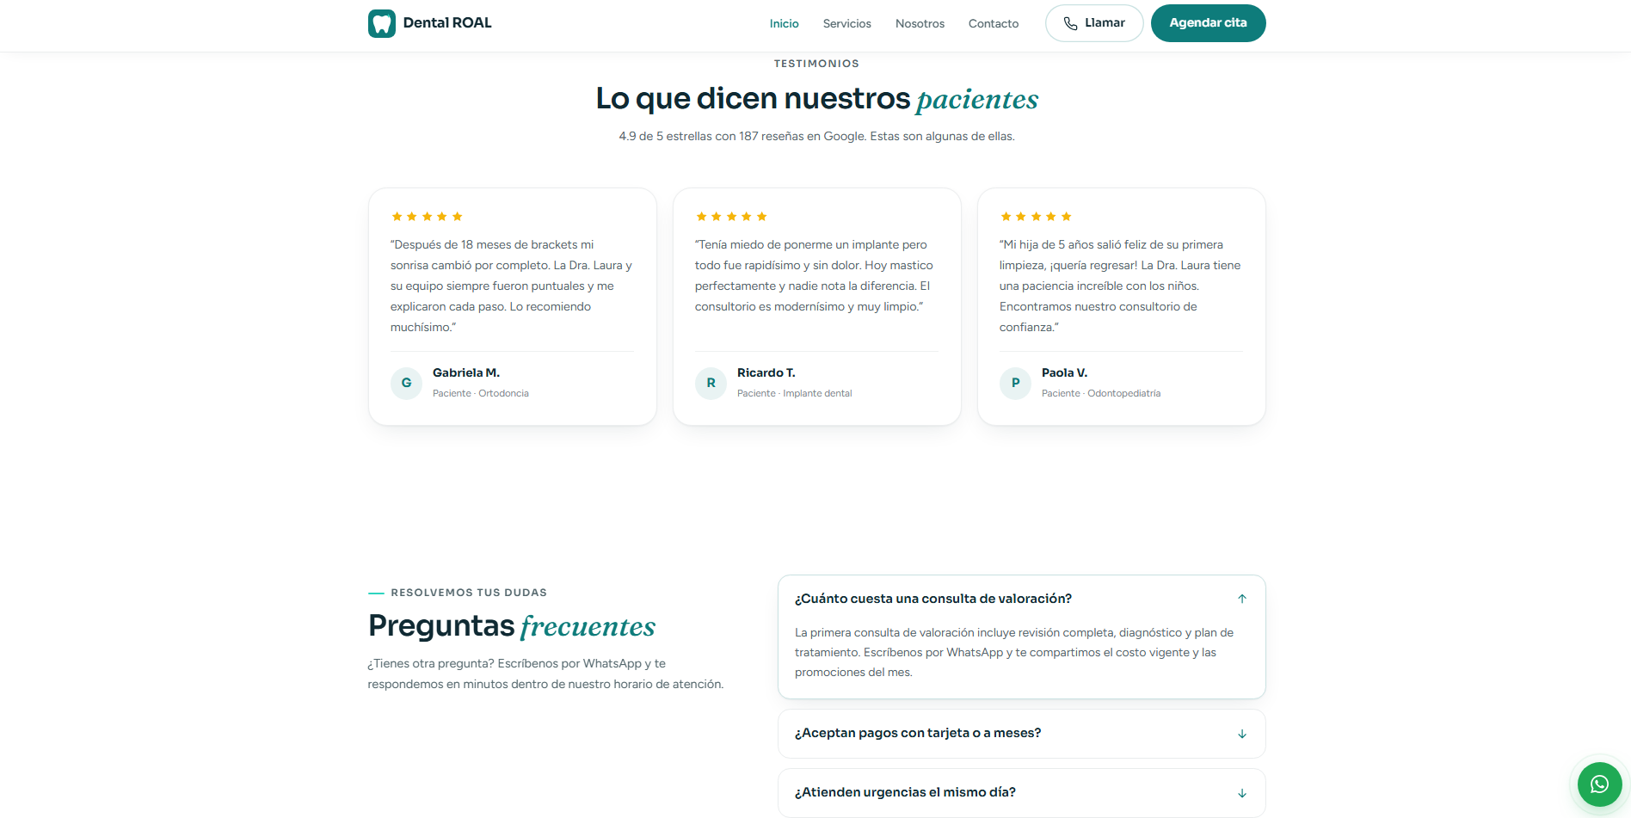Image resolution: width=1631 pixels, height=818 pixels.
Task: Click the Llamar button label
Action: pyautogui.click(x=1105, y=23)
